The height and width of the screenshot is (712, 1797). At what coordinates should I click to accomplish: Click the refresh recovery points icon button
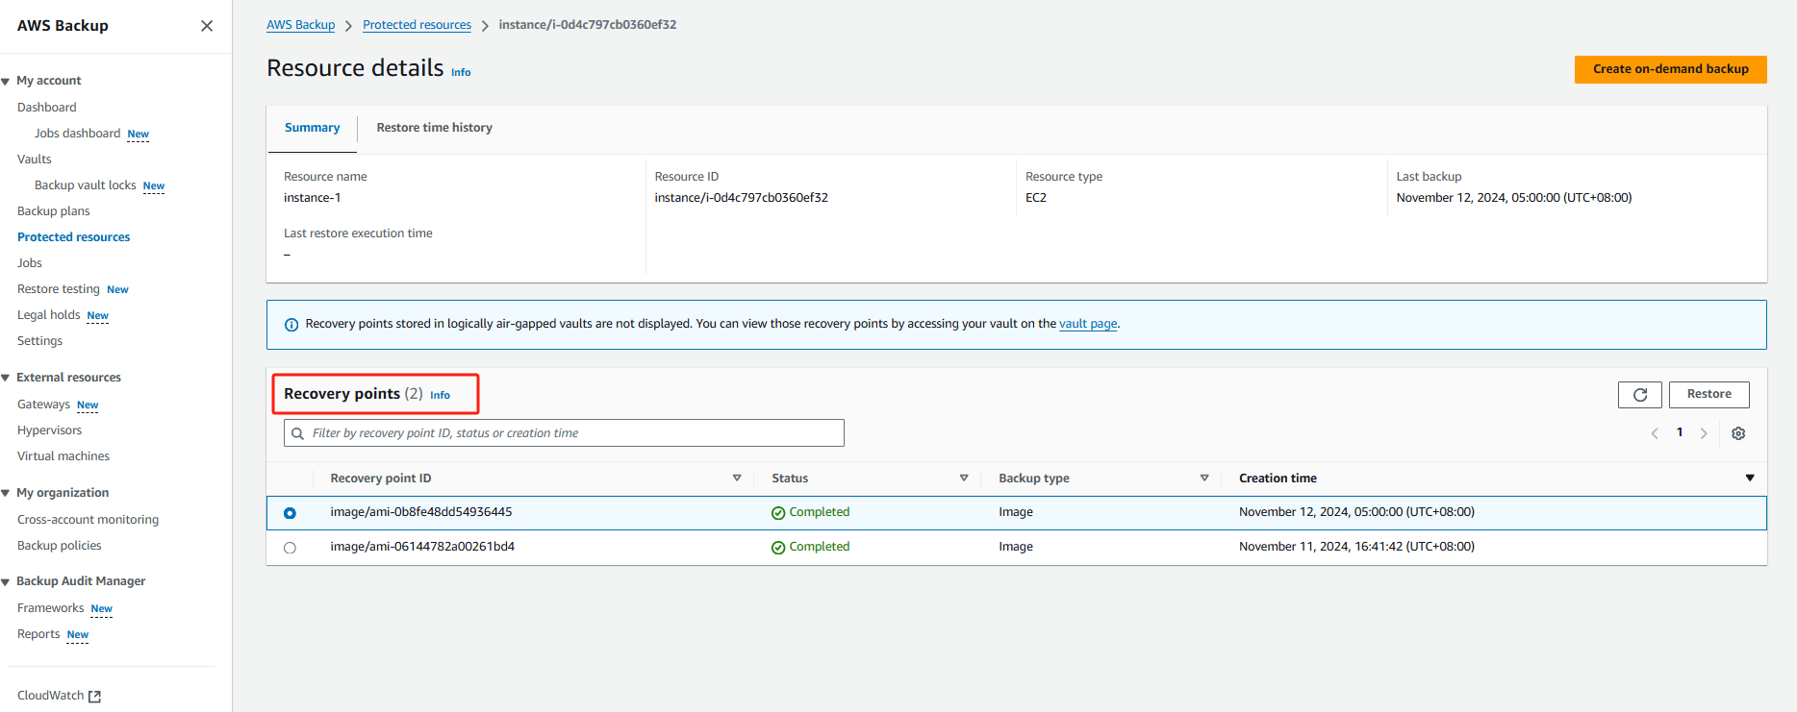coord(1640,395)
